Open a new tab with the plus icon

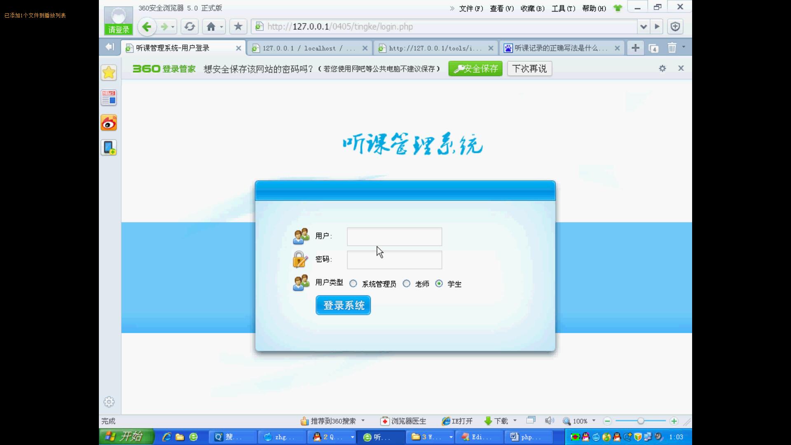coord(635,48)
